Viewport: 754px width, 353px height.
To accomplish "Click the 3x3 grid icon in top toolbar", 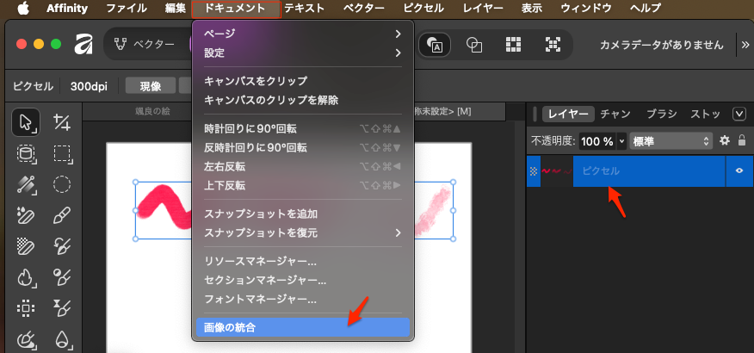I will (514, 45).
